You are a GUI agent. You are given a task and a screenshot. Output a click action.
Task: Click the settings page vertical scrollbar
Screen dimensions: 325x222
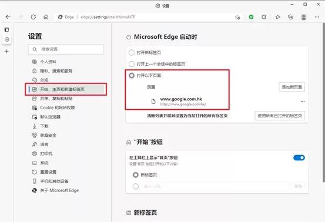324,103
